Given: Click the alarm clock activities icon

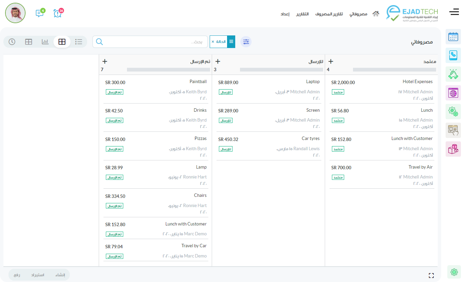Looking at the screenshot, I should click(x=58, y=13).
